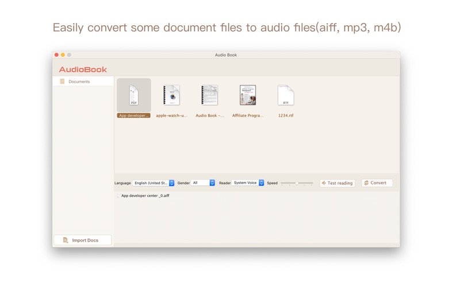Click the 1234.rtf file name label
The height and width of the screenshot is (287, 460).
(x=286, y=115)
